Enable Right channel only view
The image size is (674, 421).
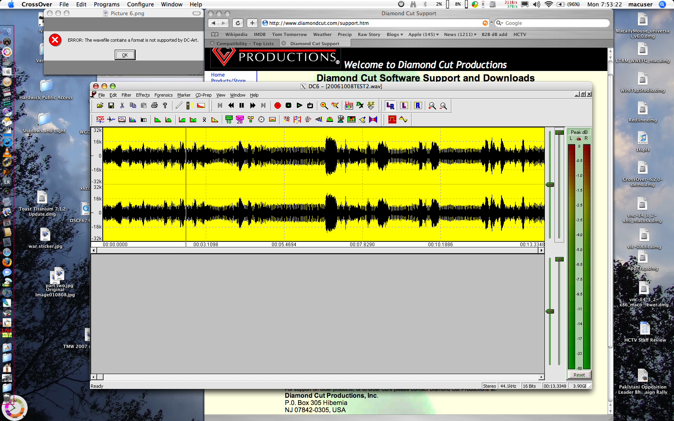[418, 105]
